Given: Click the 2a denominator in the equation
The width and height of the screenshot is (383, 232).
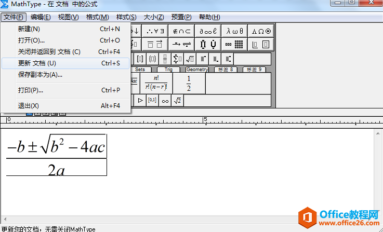Looking at the screenshot, I should coord(57,170).
